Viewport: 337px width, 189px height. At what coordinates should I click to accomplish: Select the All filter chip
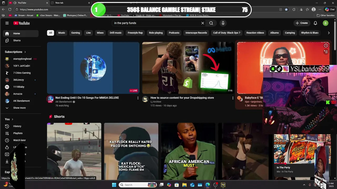pos(51,33)
